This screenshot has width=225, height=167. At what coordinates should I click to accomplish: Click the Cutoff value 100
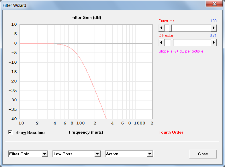214,21
